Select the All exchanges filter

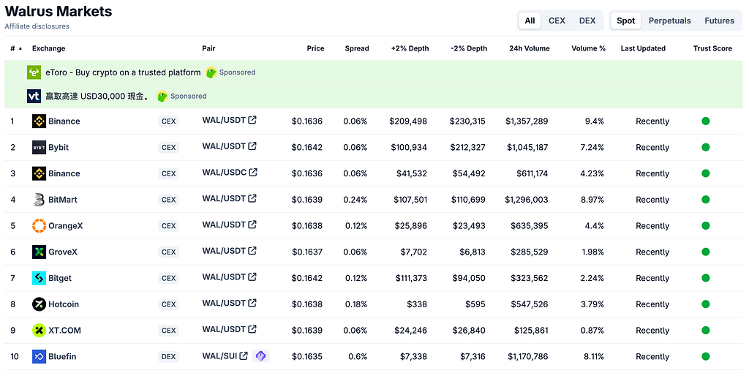pyautogui.click(x=530, y=20)
